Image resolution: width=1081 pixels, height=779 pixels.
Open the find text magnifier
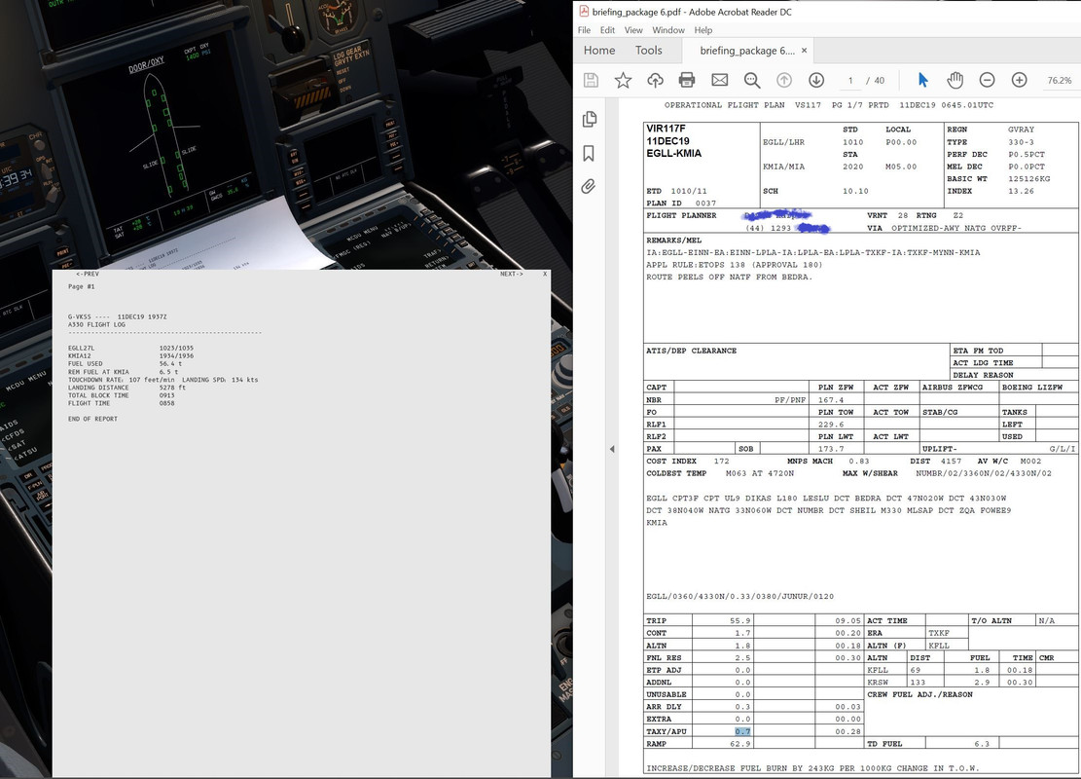[751, 80]
